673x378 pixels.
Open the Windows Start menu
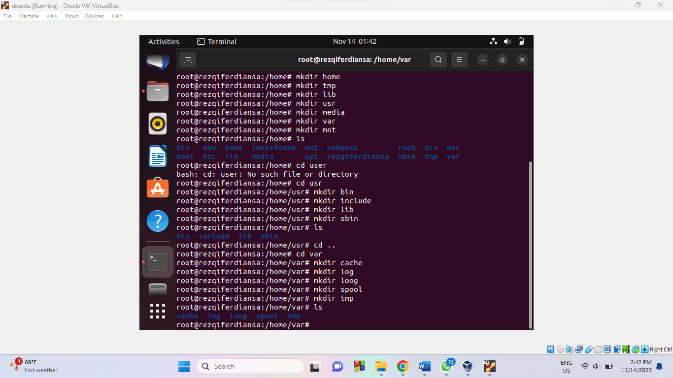(184, 366)
